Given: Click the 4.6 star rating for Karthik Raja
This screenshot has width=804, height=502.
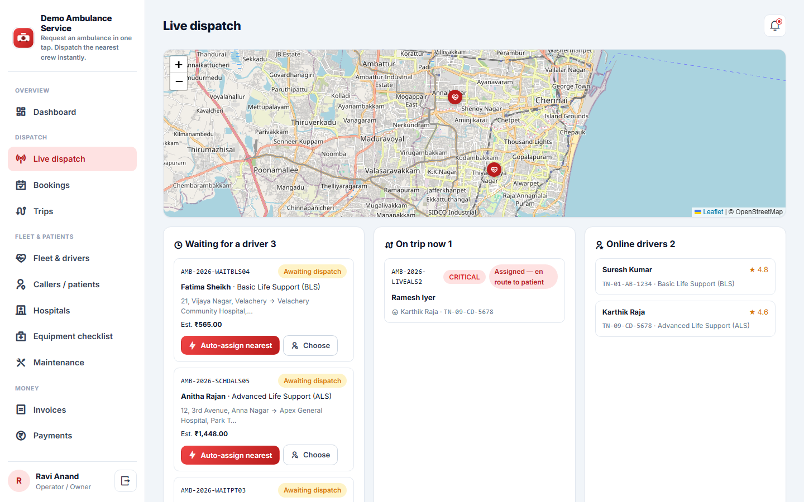Looking at the screenshot, I should coord(759,312).
